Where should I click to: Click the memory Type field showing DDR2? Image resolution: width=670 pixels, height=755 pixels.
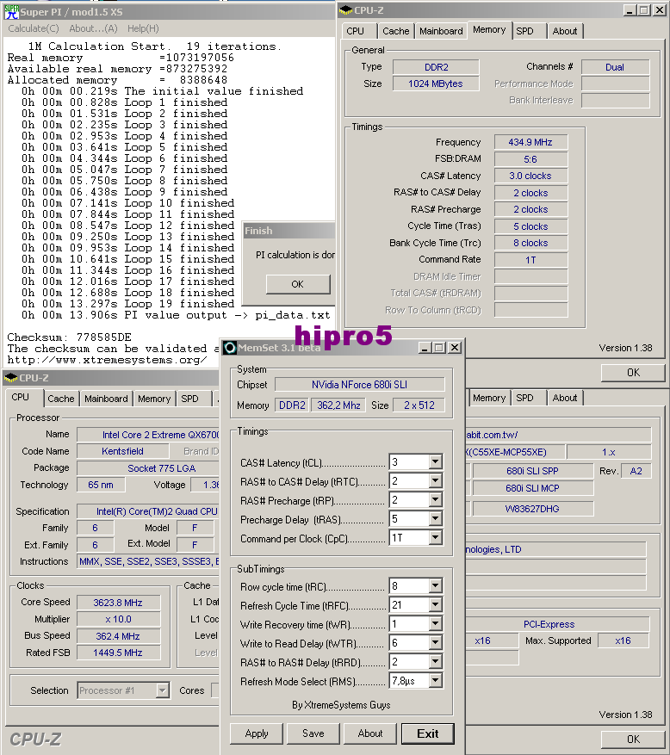pyautogui.click(x=436, y=67)
